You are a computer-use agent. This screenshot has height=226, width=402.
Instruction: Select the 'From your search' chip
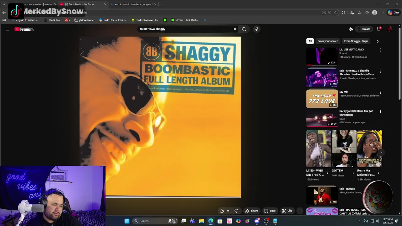click(328, 41)
